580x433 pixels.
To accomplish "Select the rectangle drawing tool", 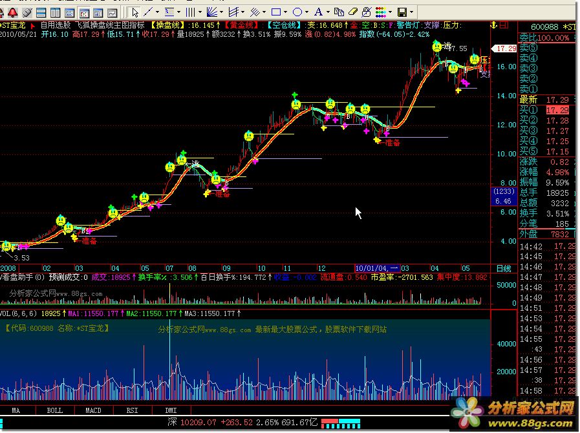I will [x=276, y=12].
